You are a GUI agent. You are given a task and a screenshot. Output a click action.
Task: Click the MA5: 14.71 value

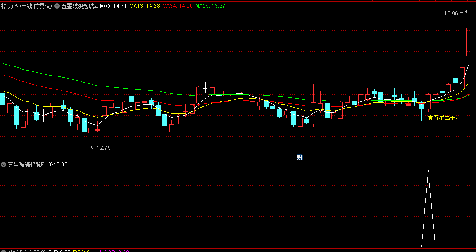113,6
